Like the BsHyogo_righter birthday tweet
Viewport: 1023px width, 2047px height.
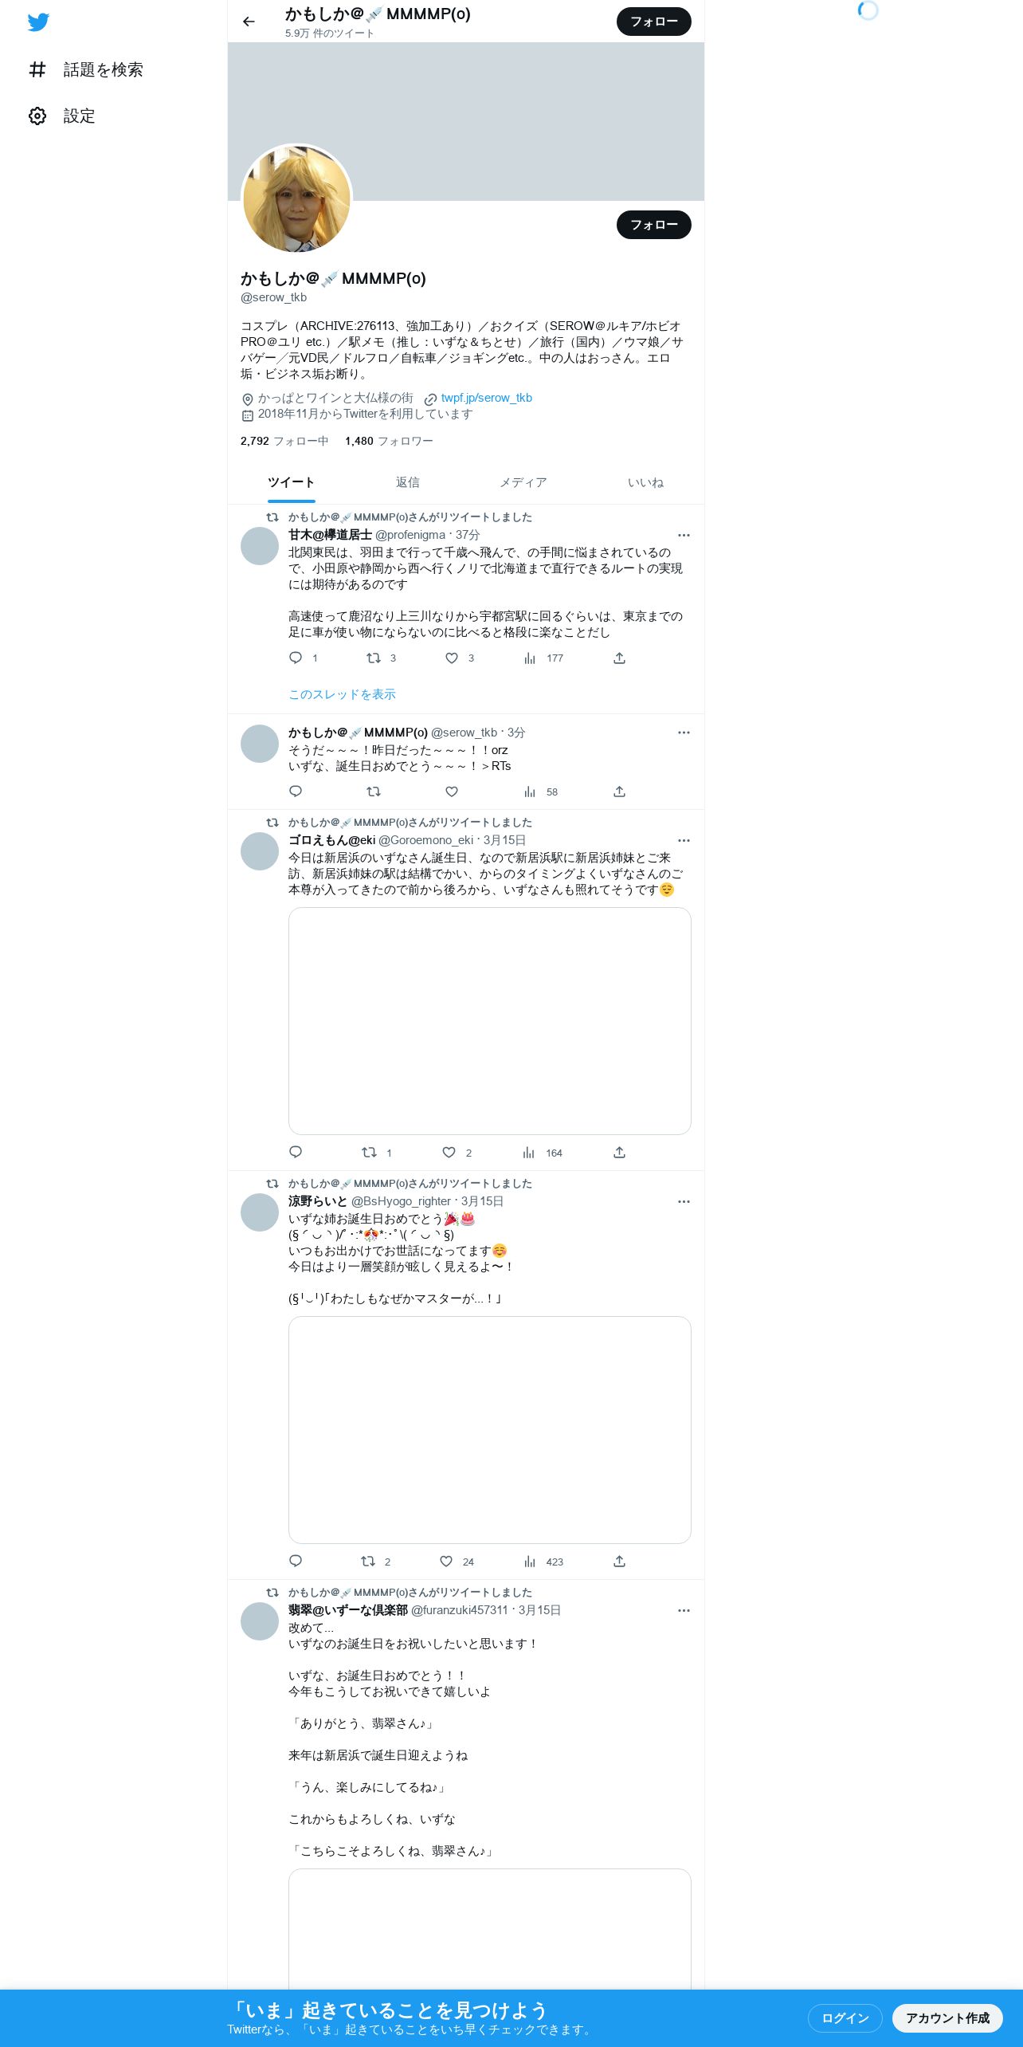tap(447, 1562)
